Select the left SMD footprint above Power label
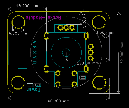The image size is (129, 108). click(x=30, y=85)
